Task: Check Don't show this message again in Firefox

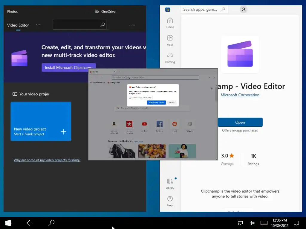Action: 130,98
